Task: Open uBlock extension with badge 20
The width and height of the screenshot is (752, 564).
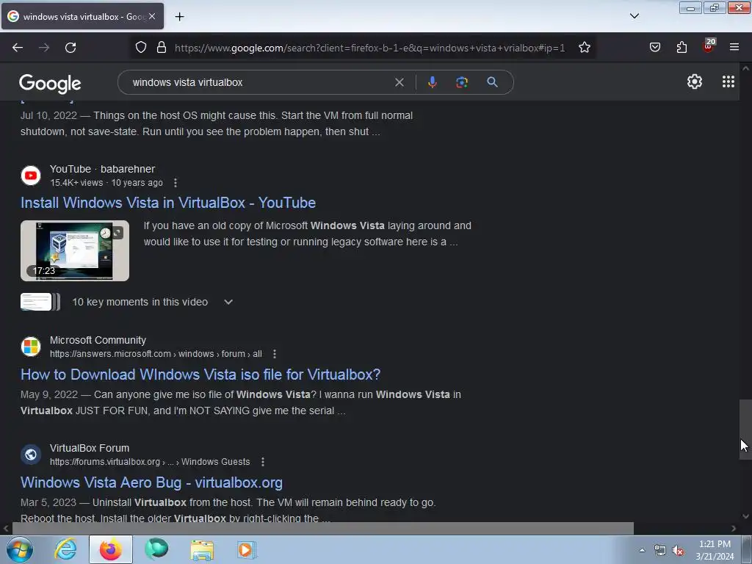Action: tap(709, 46)
